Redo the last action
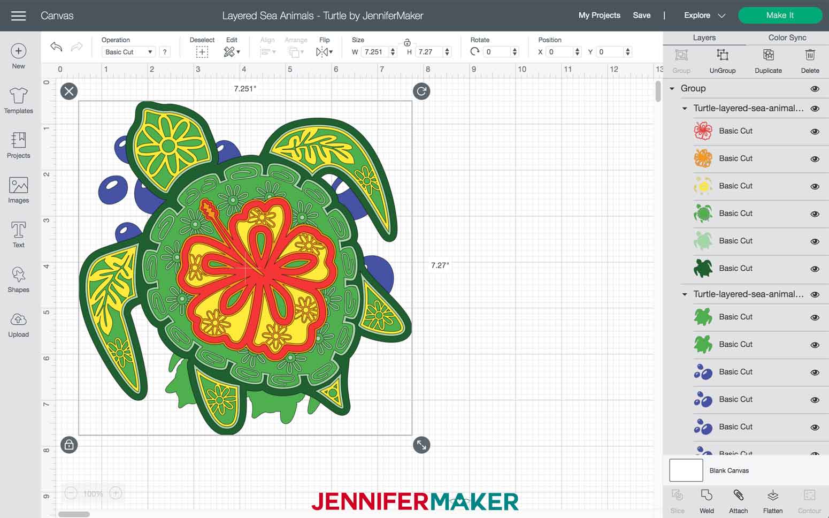The image size is (829, 518). 76,47
